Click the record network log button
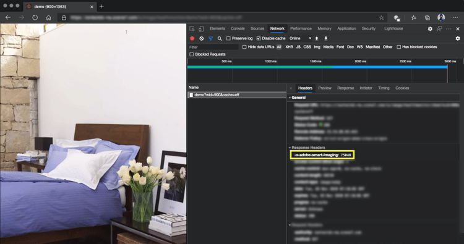 [x=192, y=38]
